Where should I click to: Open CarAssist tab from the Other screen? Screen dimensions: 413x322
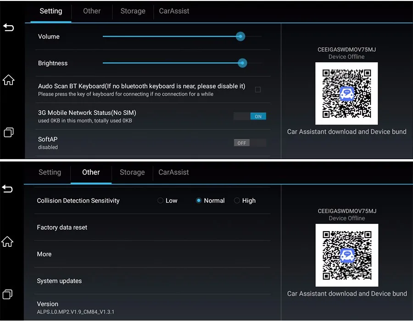pos(173,172)
